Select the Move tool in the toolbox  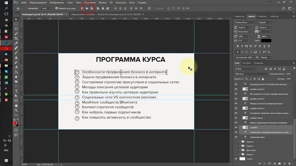coord(16,19)
